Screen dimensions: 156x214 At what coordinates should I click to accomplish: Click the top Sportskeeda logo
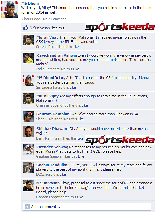point(120,26)
